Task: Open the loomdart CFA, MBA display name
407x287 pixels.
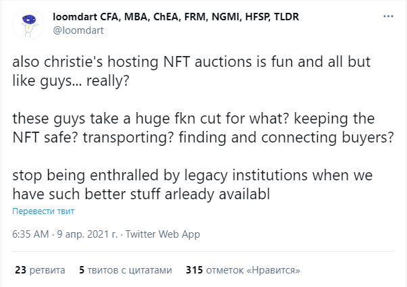Action: (x=176, y=17)
